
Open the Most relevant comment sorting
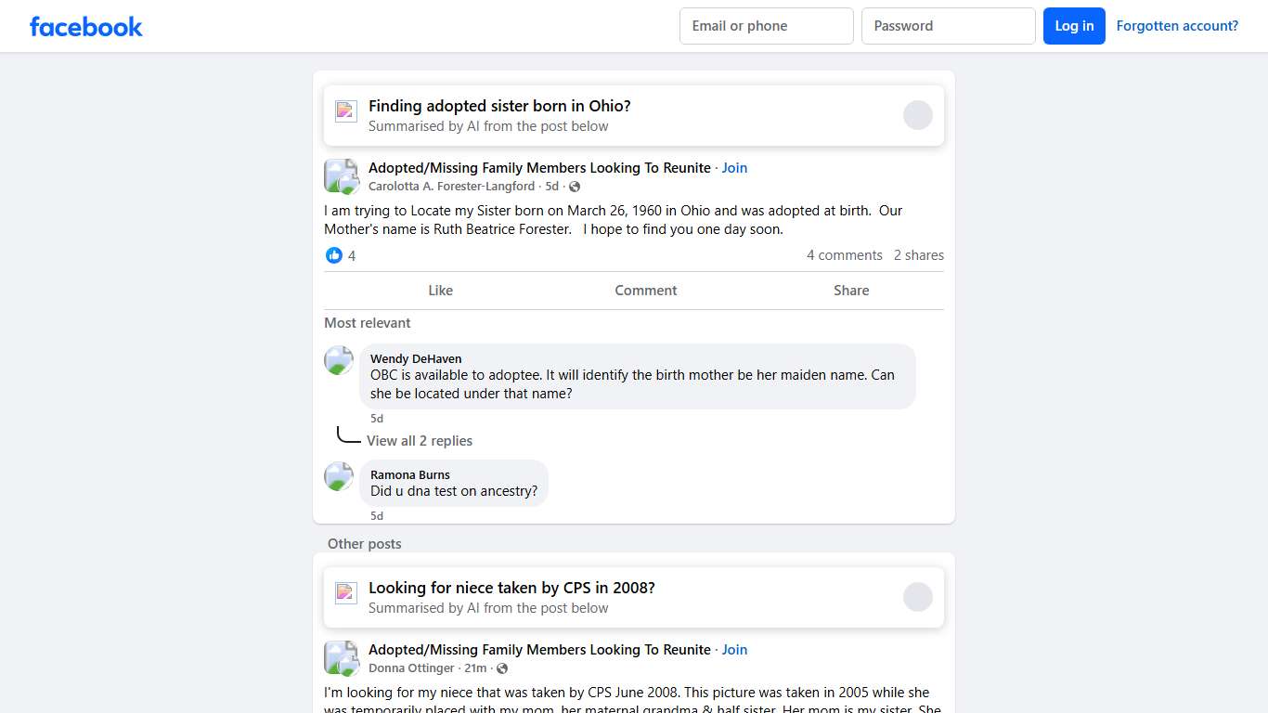click(x=368, y=323)
